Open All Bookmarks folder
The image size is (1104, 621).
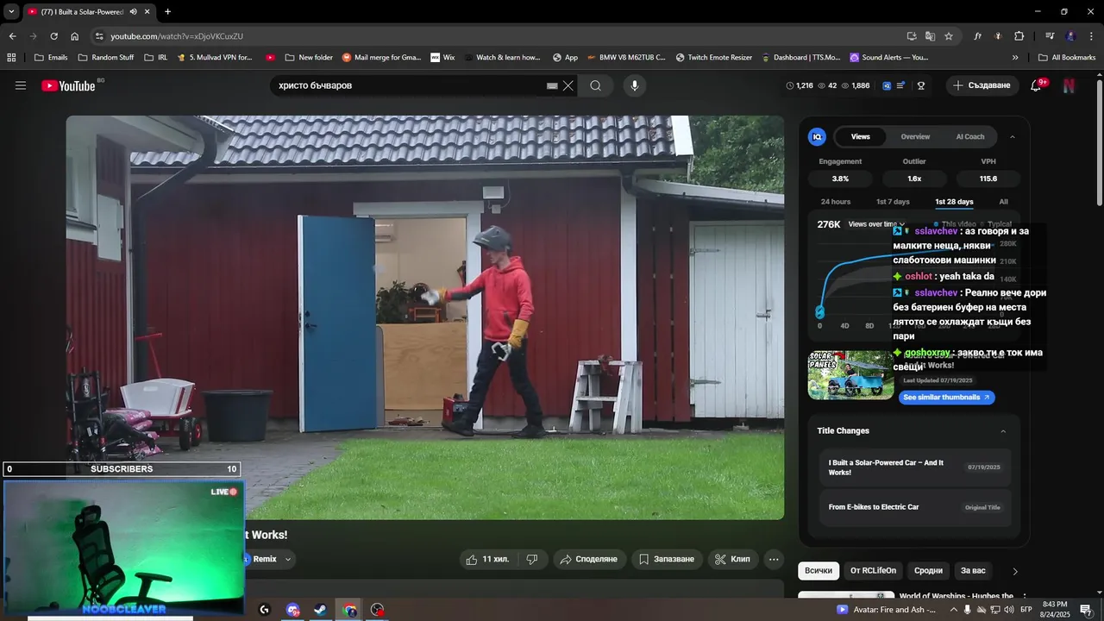pos(1067,58)
